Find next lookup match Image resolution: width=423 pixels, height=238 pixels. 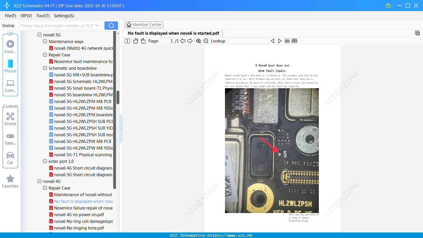click(x=280, y=41)
